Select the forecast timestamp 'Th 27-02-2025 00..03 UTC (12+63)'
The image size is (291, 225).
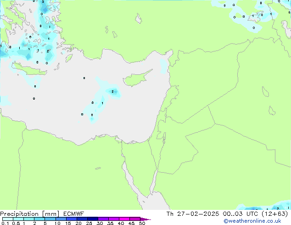pyautogui.click(x=227, y=214)
